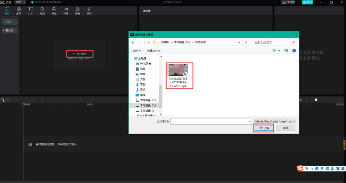Select 文档 folder in navigation tree
Viewport: 346px width, 183px height.
140,79
